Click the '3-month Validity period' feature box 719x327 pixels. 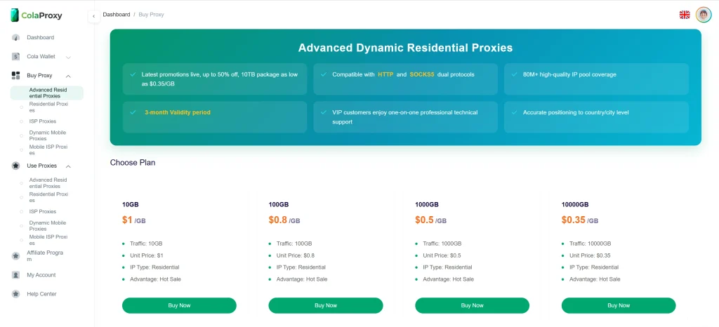215,117
